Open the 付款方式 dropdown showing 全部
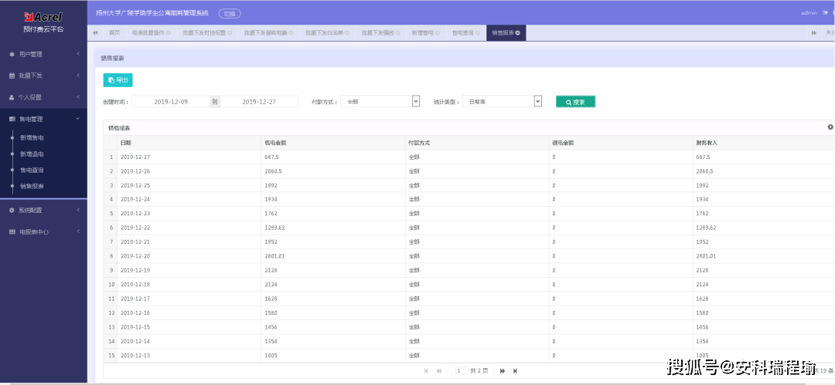835x385 pixels. click(380, 101)
